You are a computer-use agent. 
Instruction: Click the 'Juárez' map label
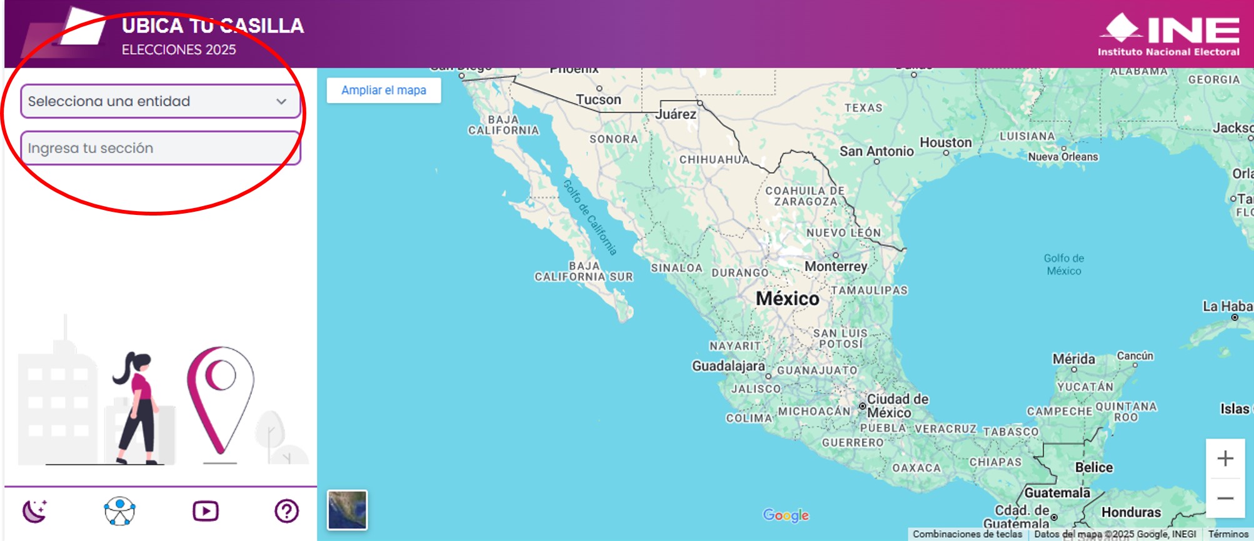tap(676, 114)
